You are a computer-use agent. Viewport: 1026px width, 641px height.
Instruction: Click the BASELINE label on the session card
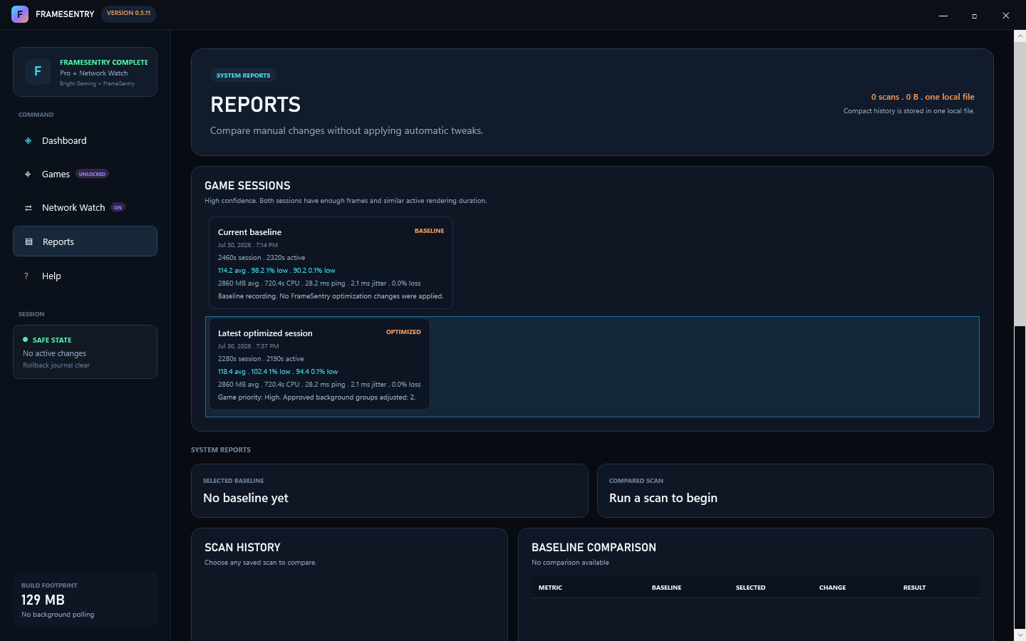pyautogui.click(x=429, y=231)
